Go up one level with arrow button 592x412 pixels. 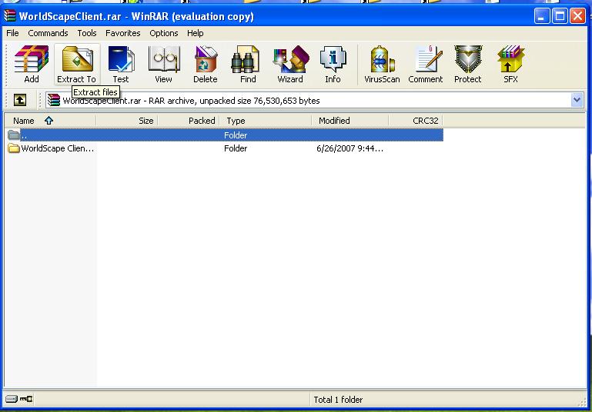(20, 100)
